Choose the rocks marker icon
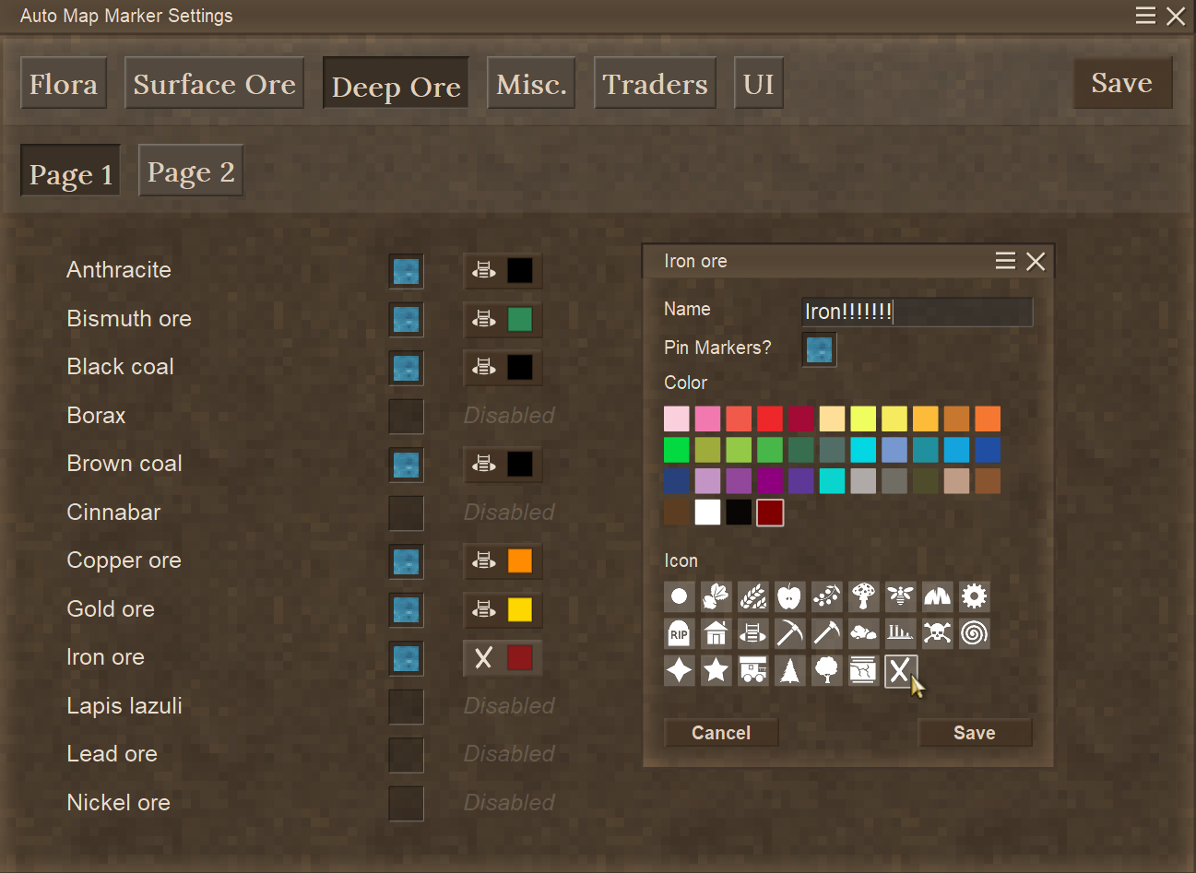The width and height of the screenshot is (1196, 873). click(864, 633)
